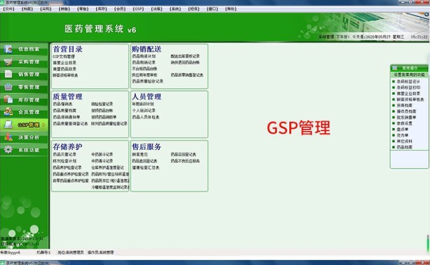Open 销售管理 document icon in sidebar
The width and height of the screenshot is (430, 265).
point(8,74)
